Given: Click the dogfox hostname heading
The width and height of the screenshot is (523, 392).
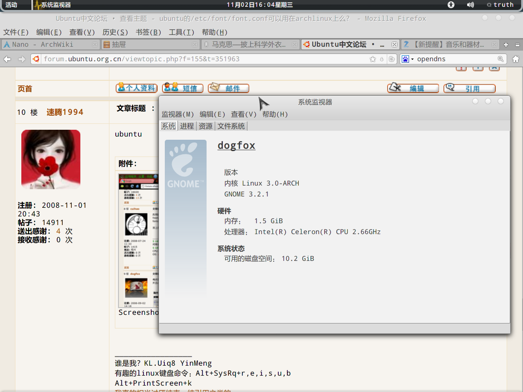Looking at the screenshot, I should (x=237, y=146).
